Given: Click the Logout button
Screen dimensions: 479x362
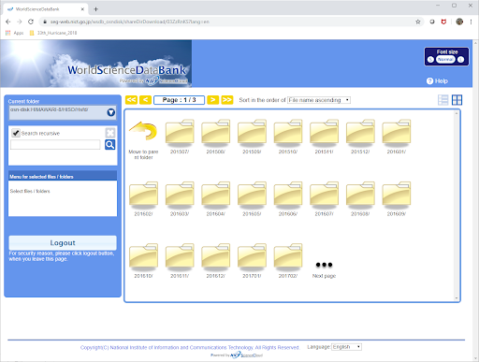Looking at the screenshot, I should [x=63, y=242].
